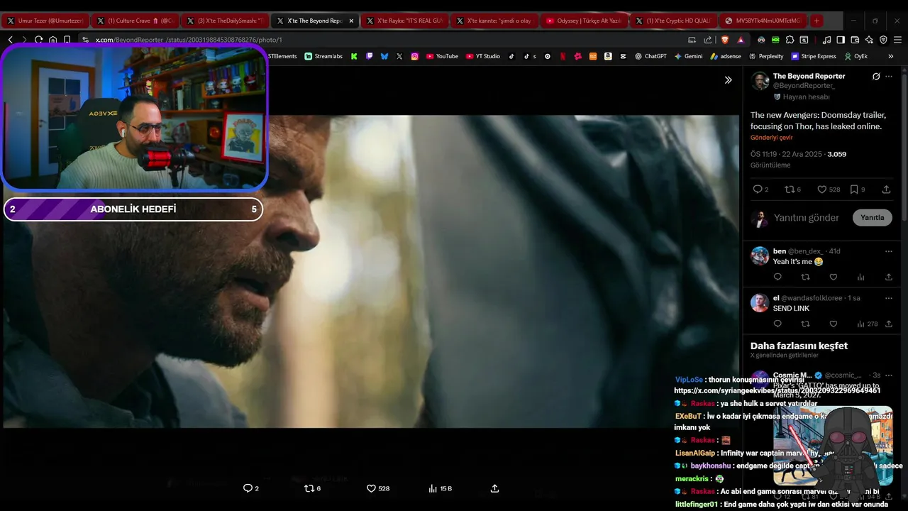Open the browser share icon in address bar

707,40
